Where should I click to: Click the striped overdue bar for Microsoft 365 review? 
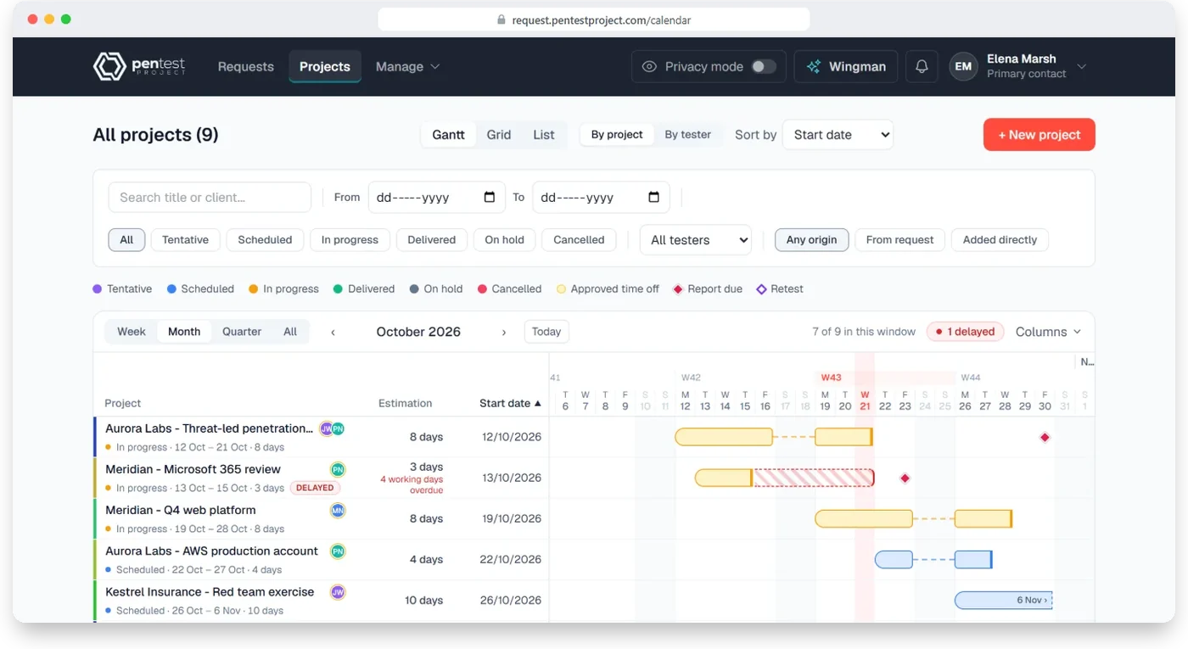(813, 478)
